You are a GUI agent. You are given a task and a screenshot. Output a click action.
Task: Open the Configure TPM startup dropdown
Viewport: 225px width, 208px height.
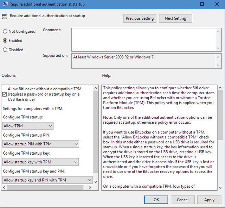[28, 126]
